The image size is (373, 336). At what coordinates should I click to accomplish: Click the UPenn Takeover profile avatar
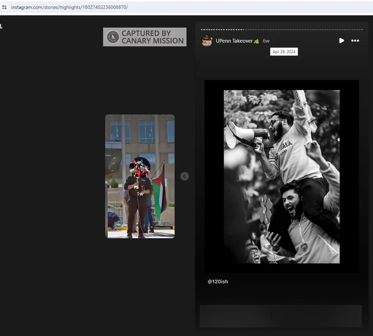pos(207,41)
